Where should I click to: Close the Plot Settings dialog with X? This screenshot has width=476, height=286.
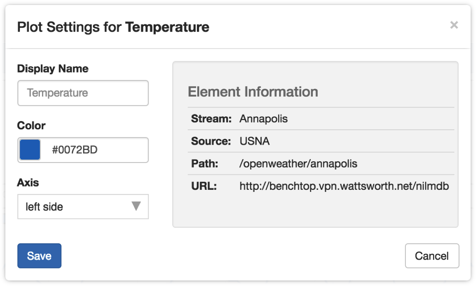click(x=454, y=25)
